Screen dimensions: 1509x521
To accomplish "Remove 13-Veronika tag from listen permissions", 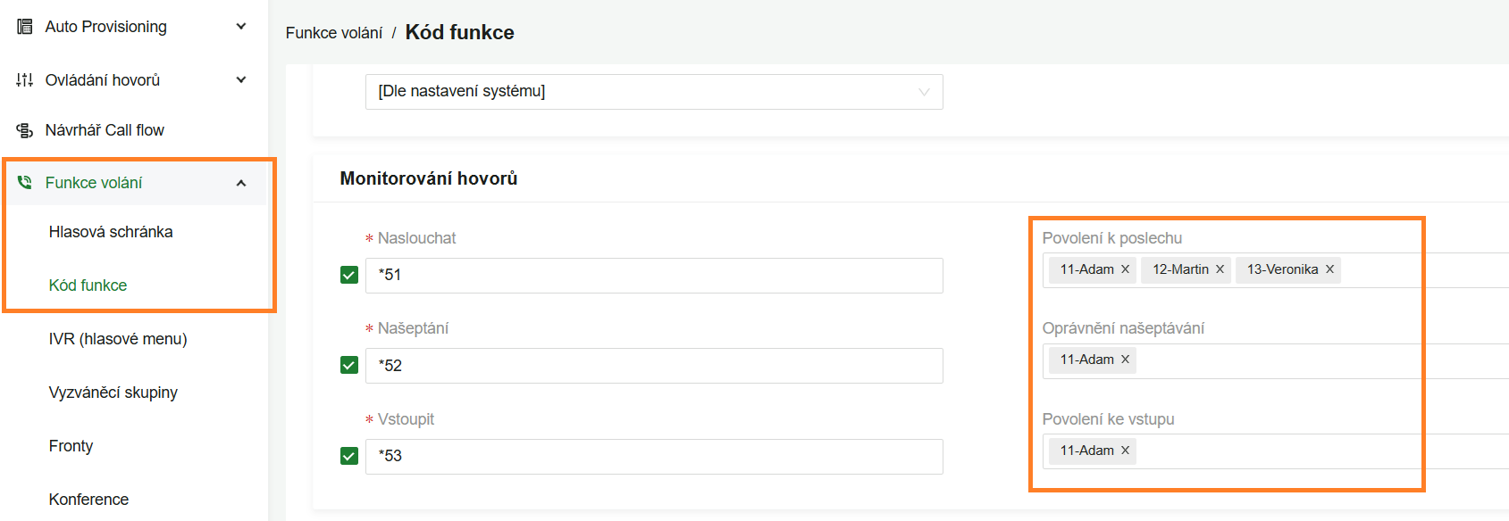I will 1329,269.
